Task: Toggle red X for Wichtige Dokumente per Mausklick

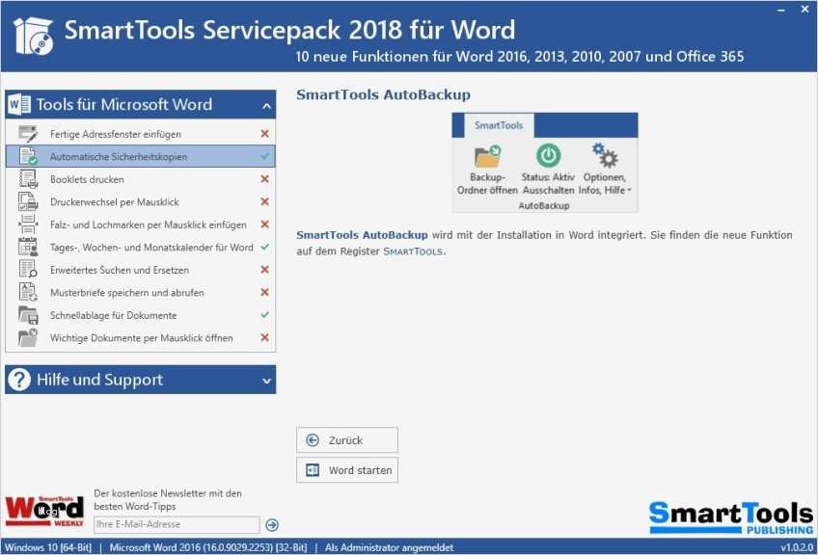Action: tap(264, 337)
